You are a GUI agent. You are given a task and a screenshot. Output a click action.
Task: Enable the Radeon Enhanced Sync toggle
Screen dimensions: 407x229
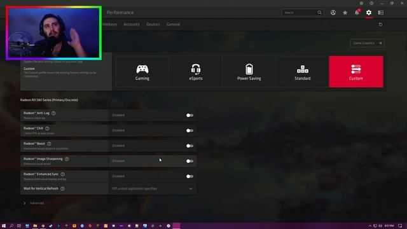190,177
